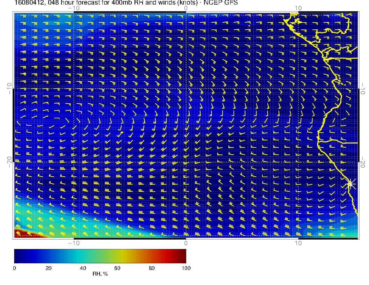Click the left axis '-20' latitude label
The height and width of the screenshot is (285, 369).
point(10,162)
